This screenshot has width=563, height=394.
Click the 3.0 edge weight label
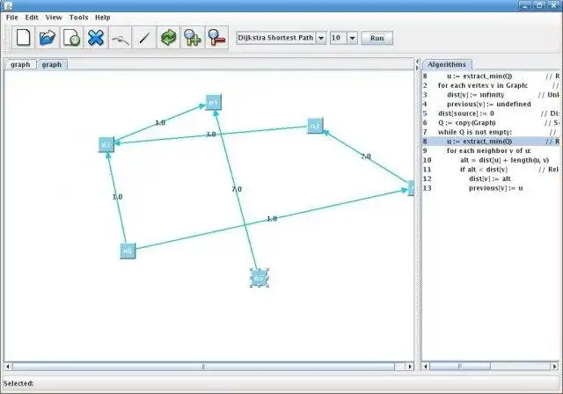(x=211, y=135)
